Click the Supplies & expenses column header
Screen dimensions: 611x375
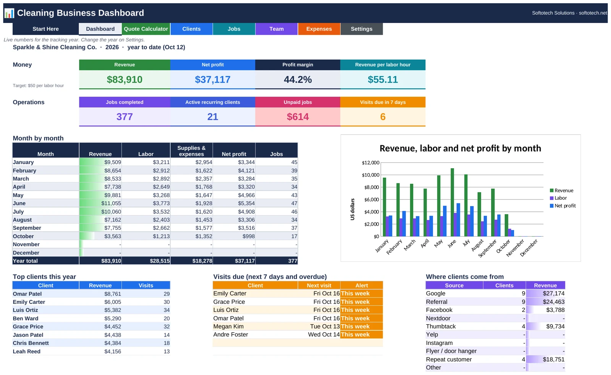(191, 151)
